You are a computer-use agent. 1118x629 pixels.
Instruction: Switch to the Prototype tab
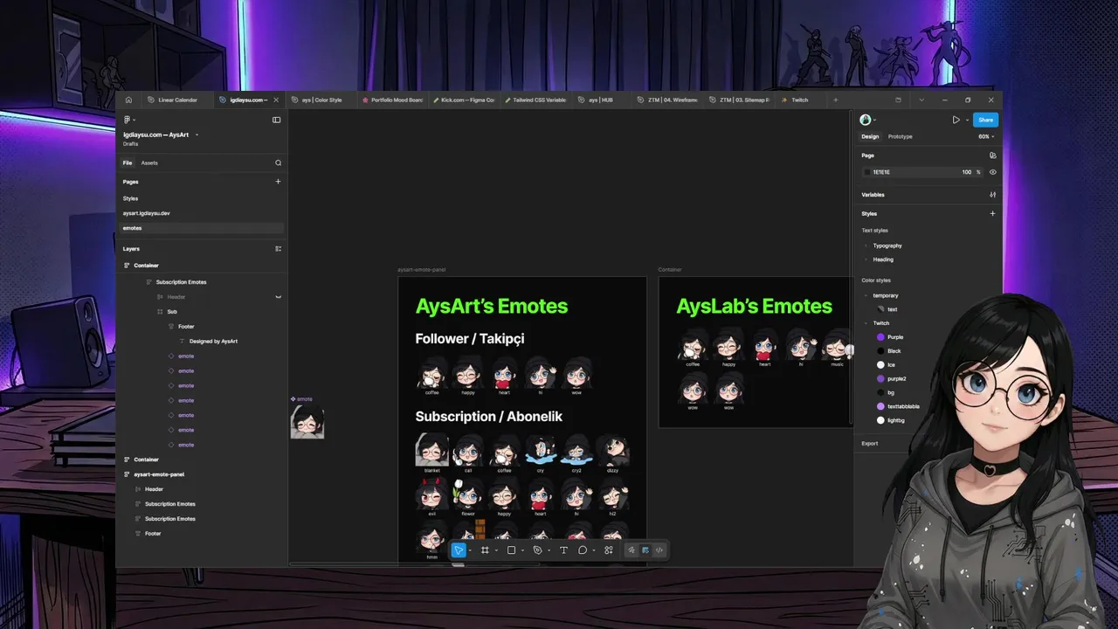click(x=901, y=136)
